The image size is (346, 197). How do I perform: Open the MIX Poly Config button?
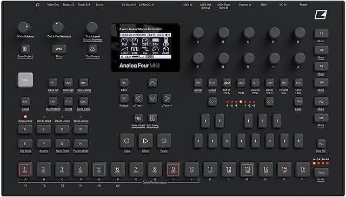point(83,83)
